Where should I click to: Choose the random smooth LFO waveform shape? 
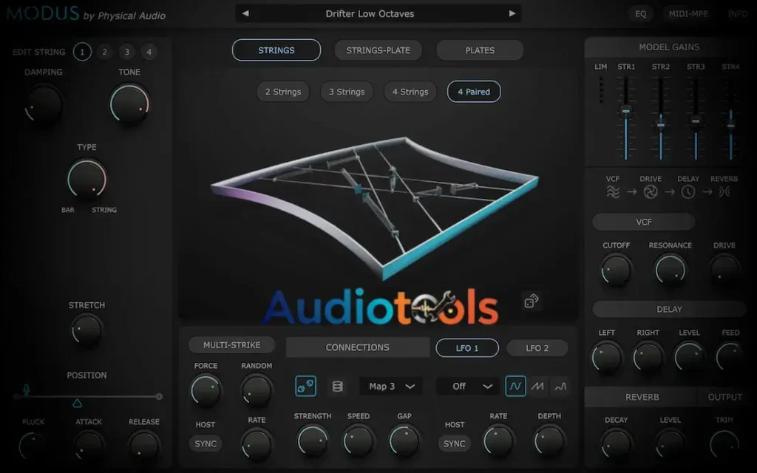(560, 386)
